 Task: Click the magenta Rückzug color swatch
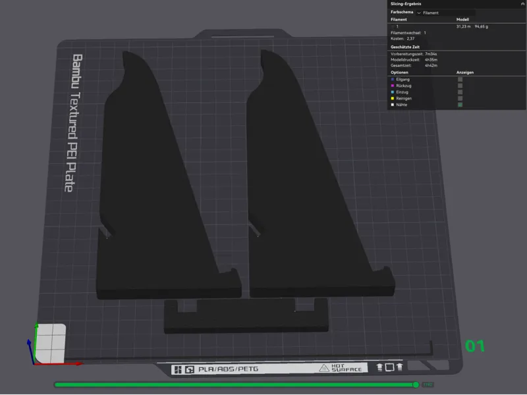[x=392, y=86]
